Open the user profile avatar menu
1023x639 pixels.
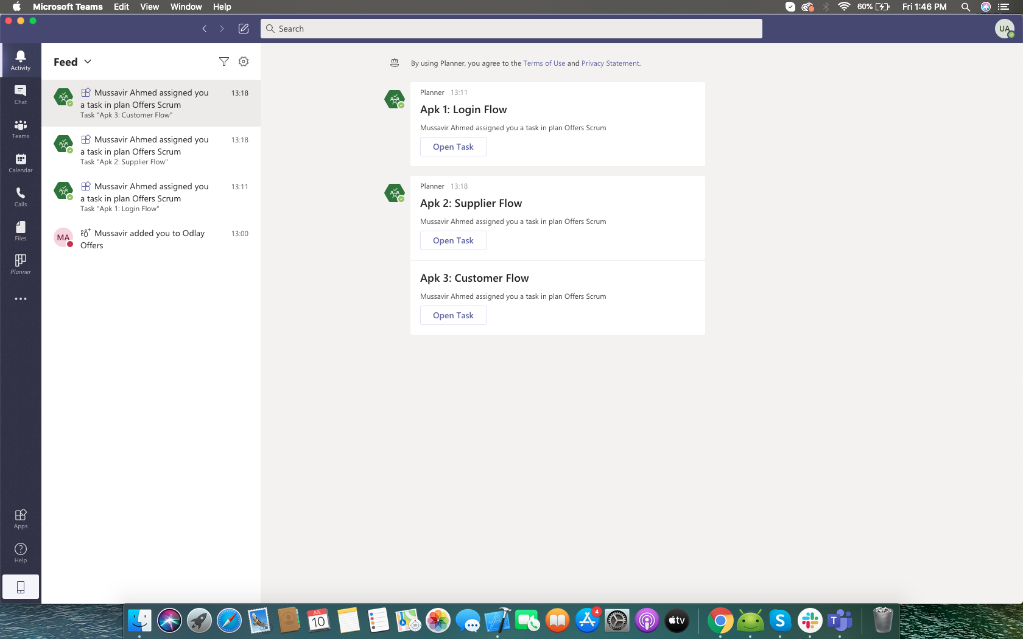(1004, 29)
